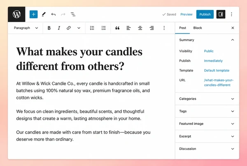The image size is (247, 166).
Task: Open the Paragraph block type dropdown
Action: click(26, 28)
